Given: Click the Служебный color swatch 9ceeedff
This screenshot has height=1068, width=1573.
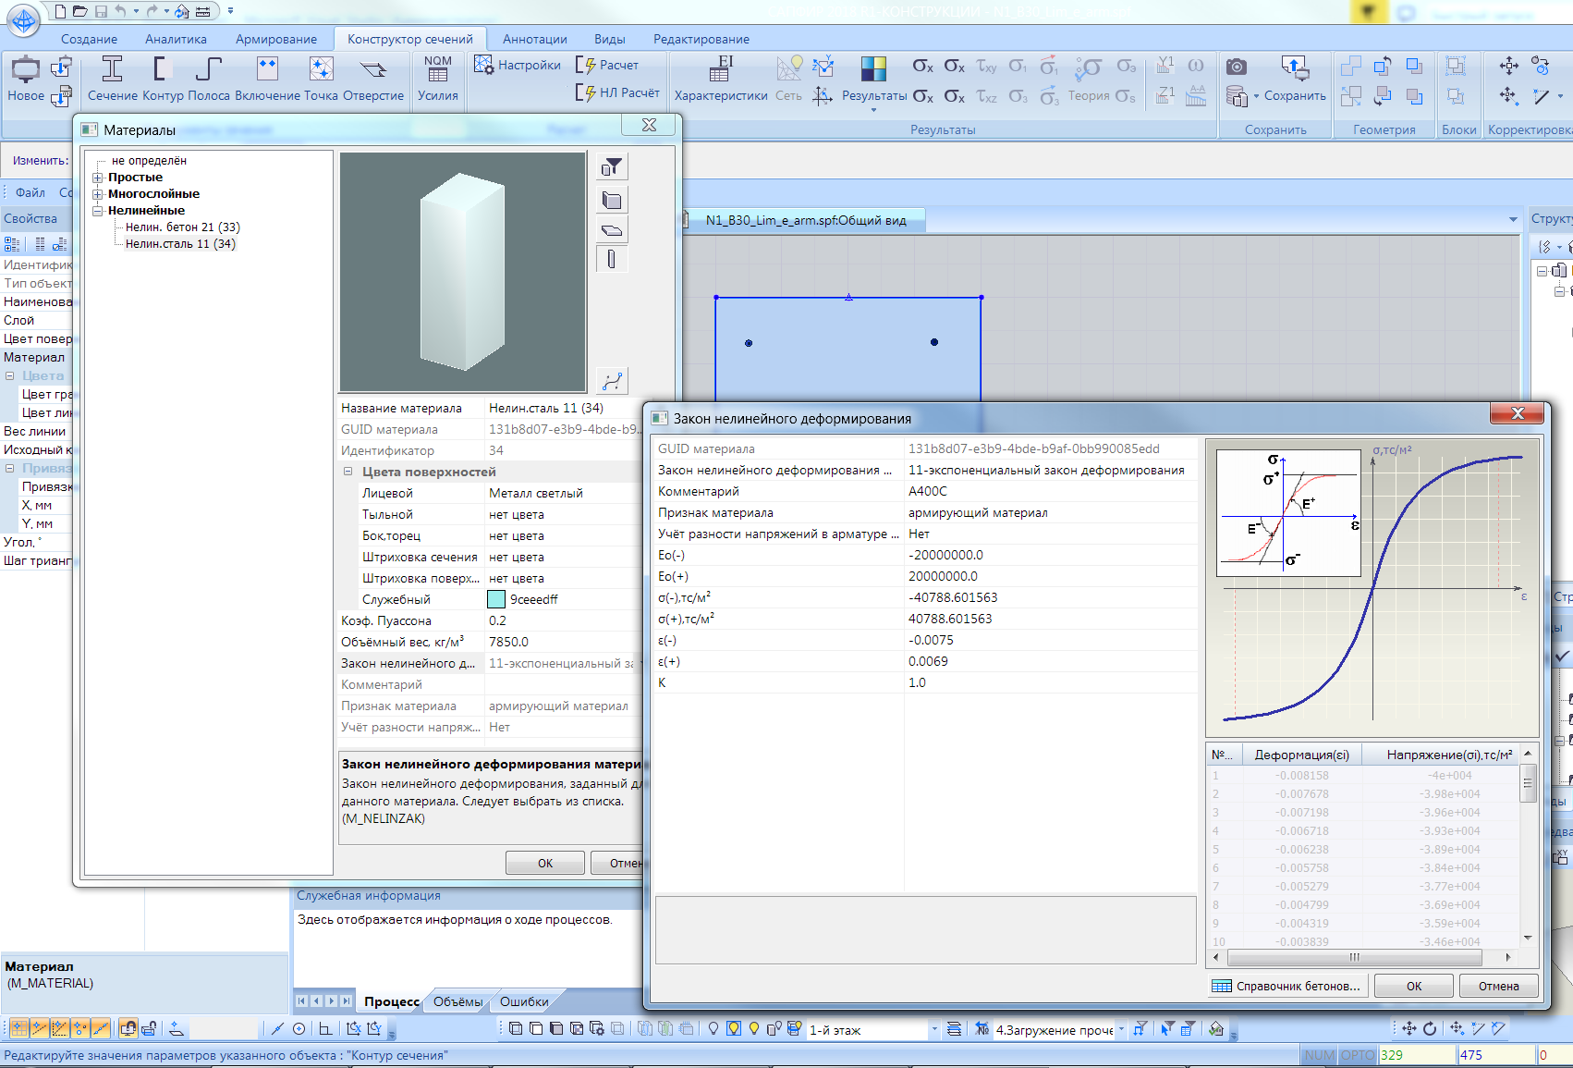Looking at the screenshot, I should pos(496,599).
